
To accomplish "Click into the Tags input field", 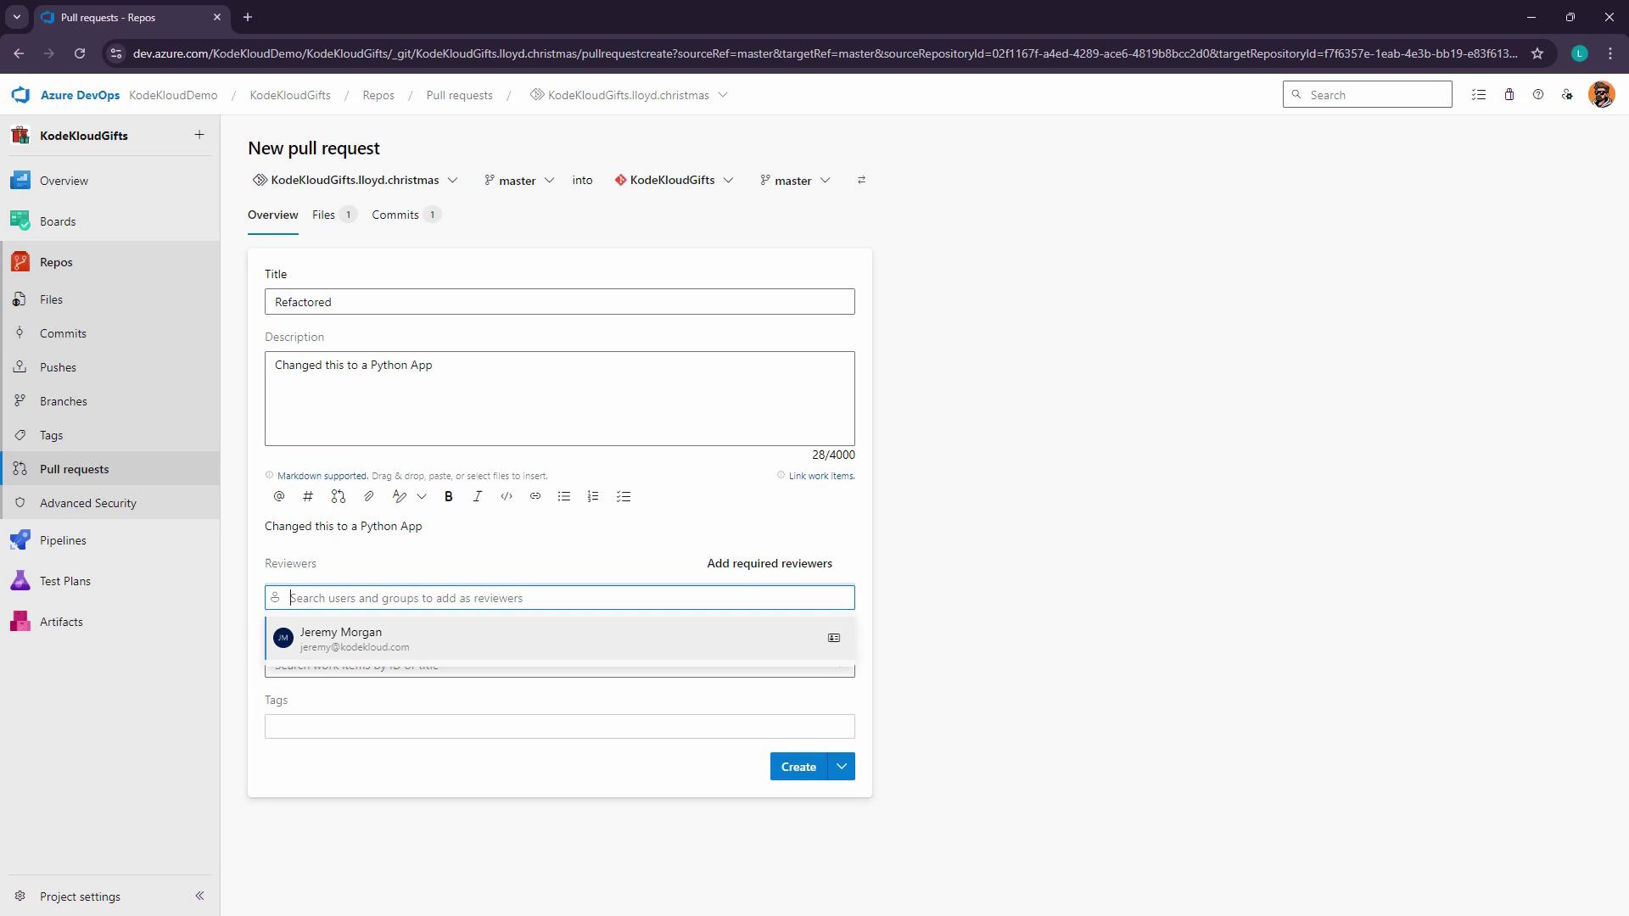I will click(x=559, y=727).
